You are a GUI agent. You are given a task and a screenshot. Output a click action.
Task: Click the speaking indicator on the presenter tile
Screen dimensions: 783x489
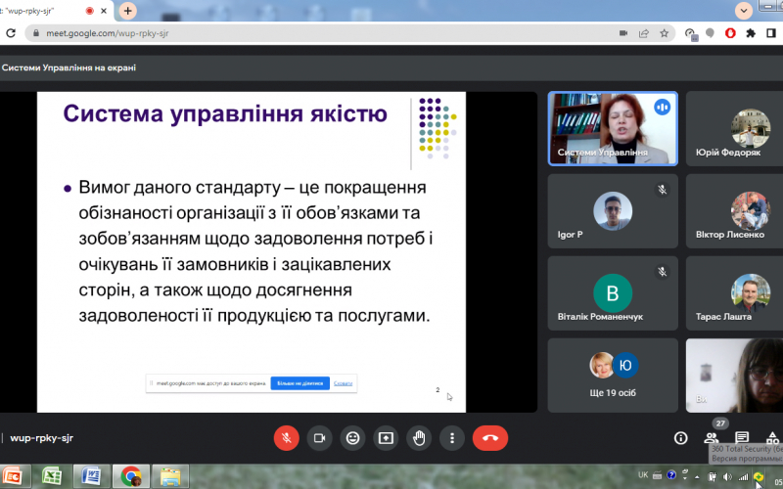pyautogui.click(x=663, y=107)
